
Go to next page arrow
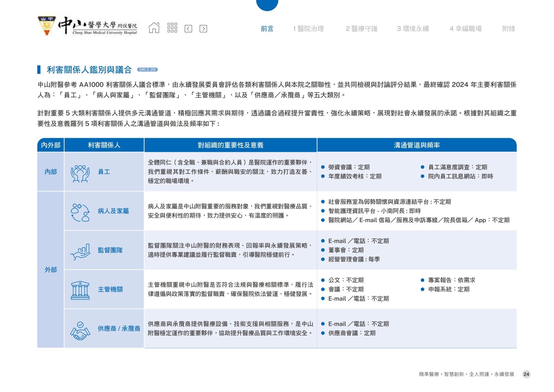(203, 29)
